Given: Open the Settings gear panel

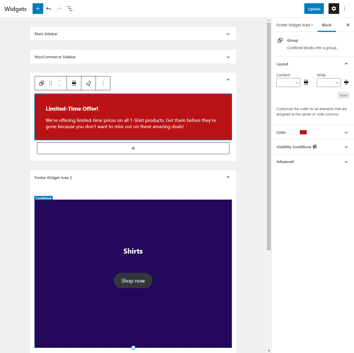Looking at the screenshot, I should click(x=334, y=9).
